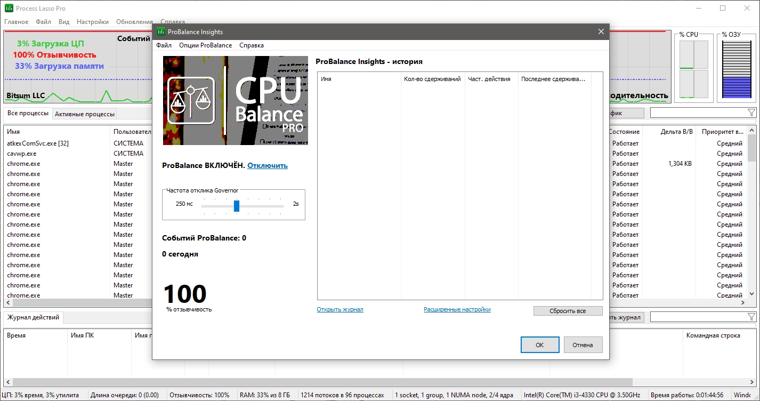760x401 pixels.
Task: Click the Приоритет column header in process list
Action: coord(722,131)
